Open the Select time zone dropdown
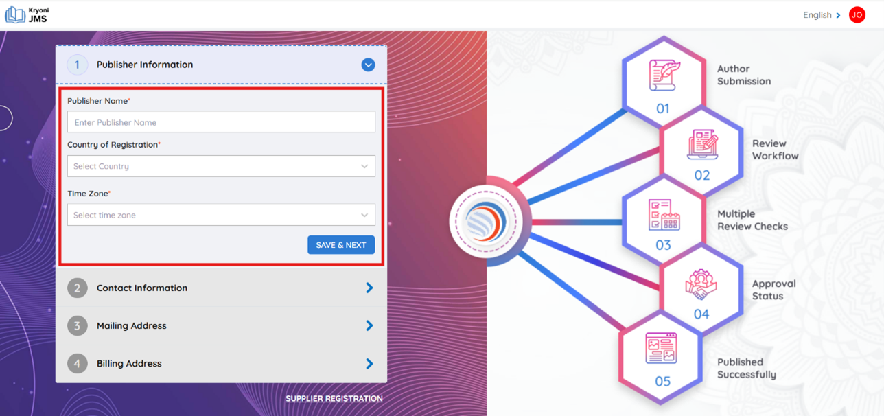This screenshot has width=884, height=416. point(221,215)
